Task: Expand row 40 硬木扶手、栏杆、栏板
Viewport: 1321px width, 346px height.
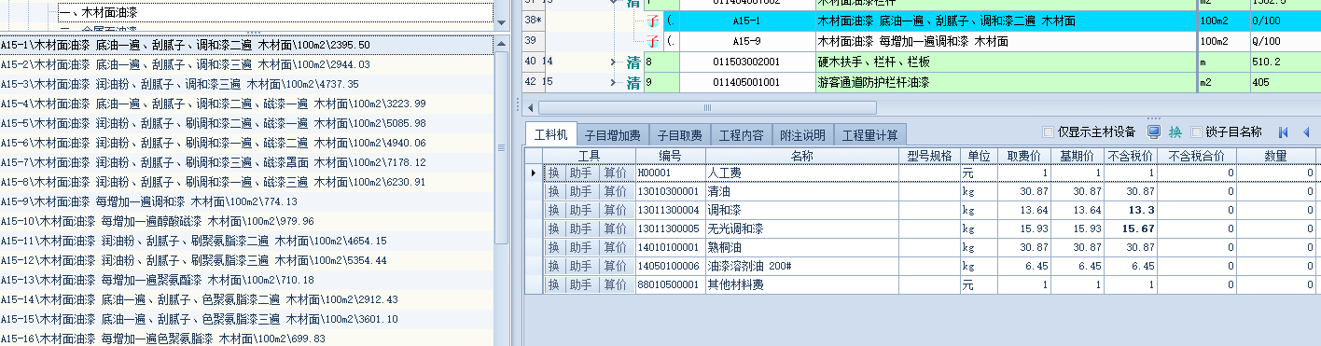Action: pos(613,62)
